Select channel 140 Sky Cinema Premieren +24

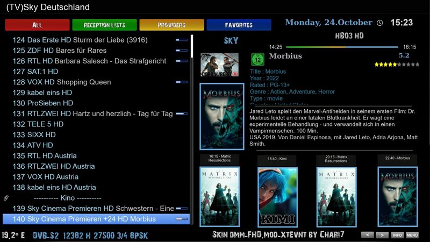[x=96, y=219]
